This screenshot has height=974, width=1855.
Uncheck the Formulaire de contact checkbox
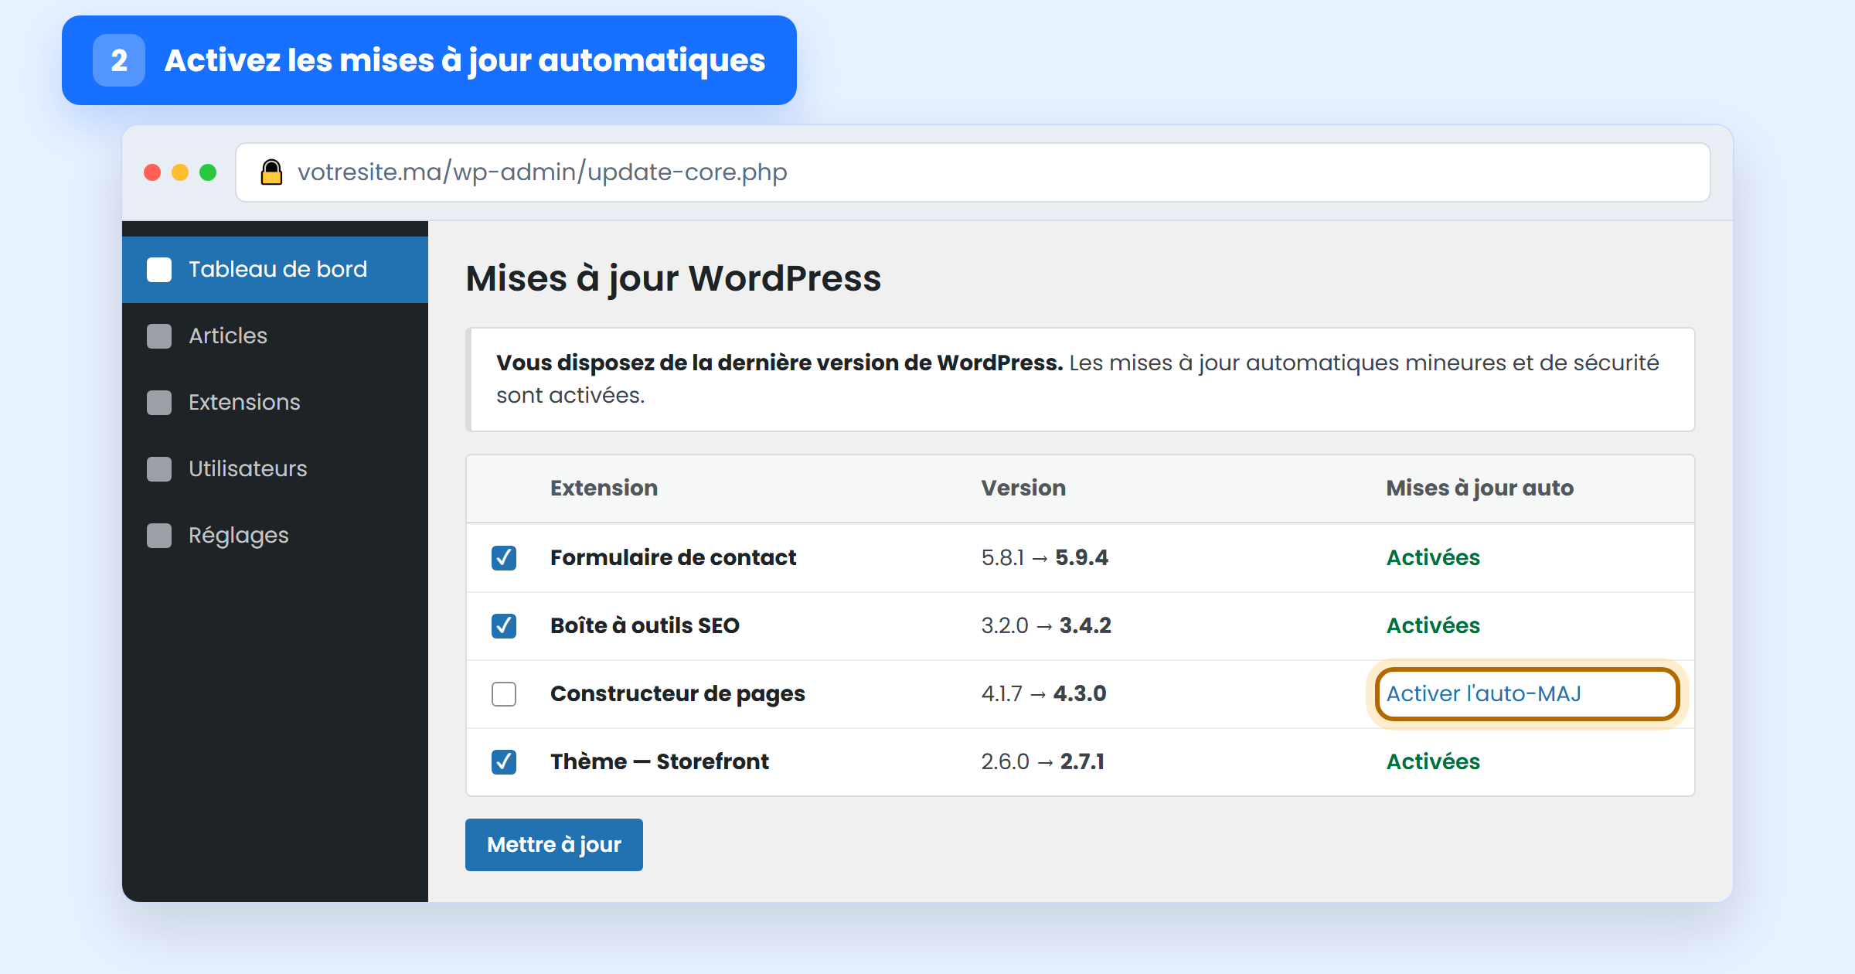click(x=504, y=558)
